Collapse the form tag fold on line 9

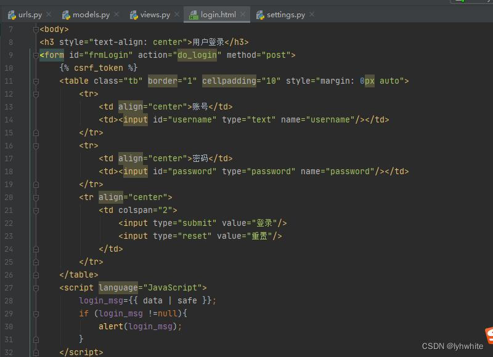click(36, 55)
